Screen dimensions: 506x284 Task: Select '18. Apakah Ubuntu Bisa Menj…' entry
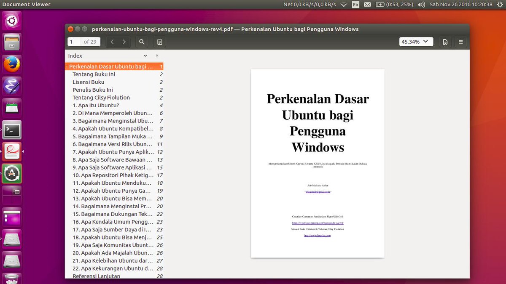(114, 238)
